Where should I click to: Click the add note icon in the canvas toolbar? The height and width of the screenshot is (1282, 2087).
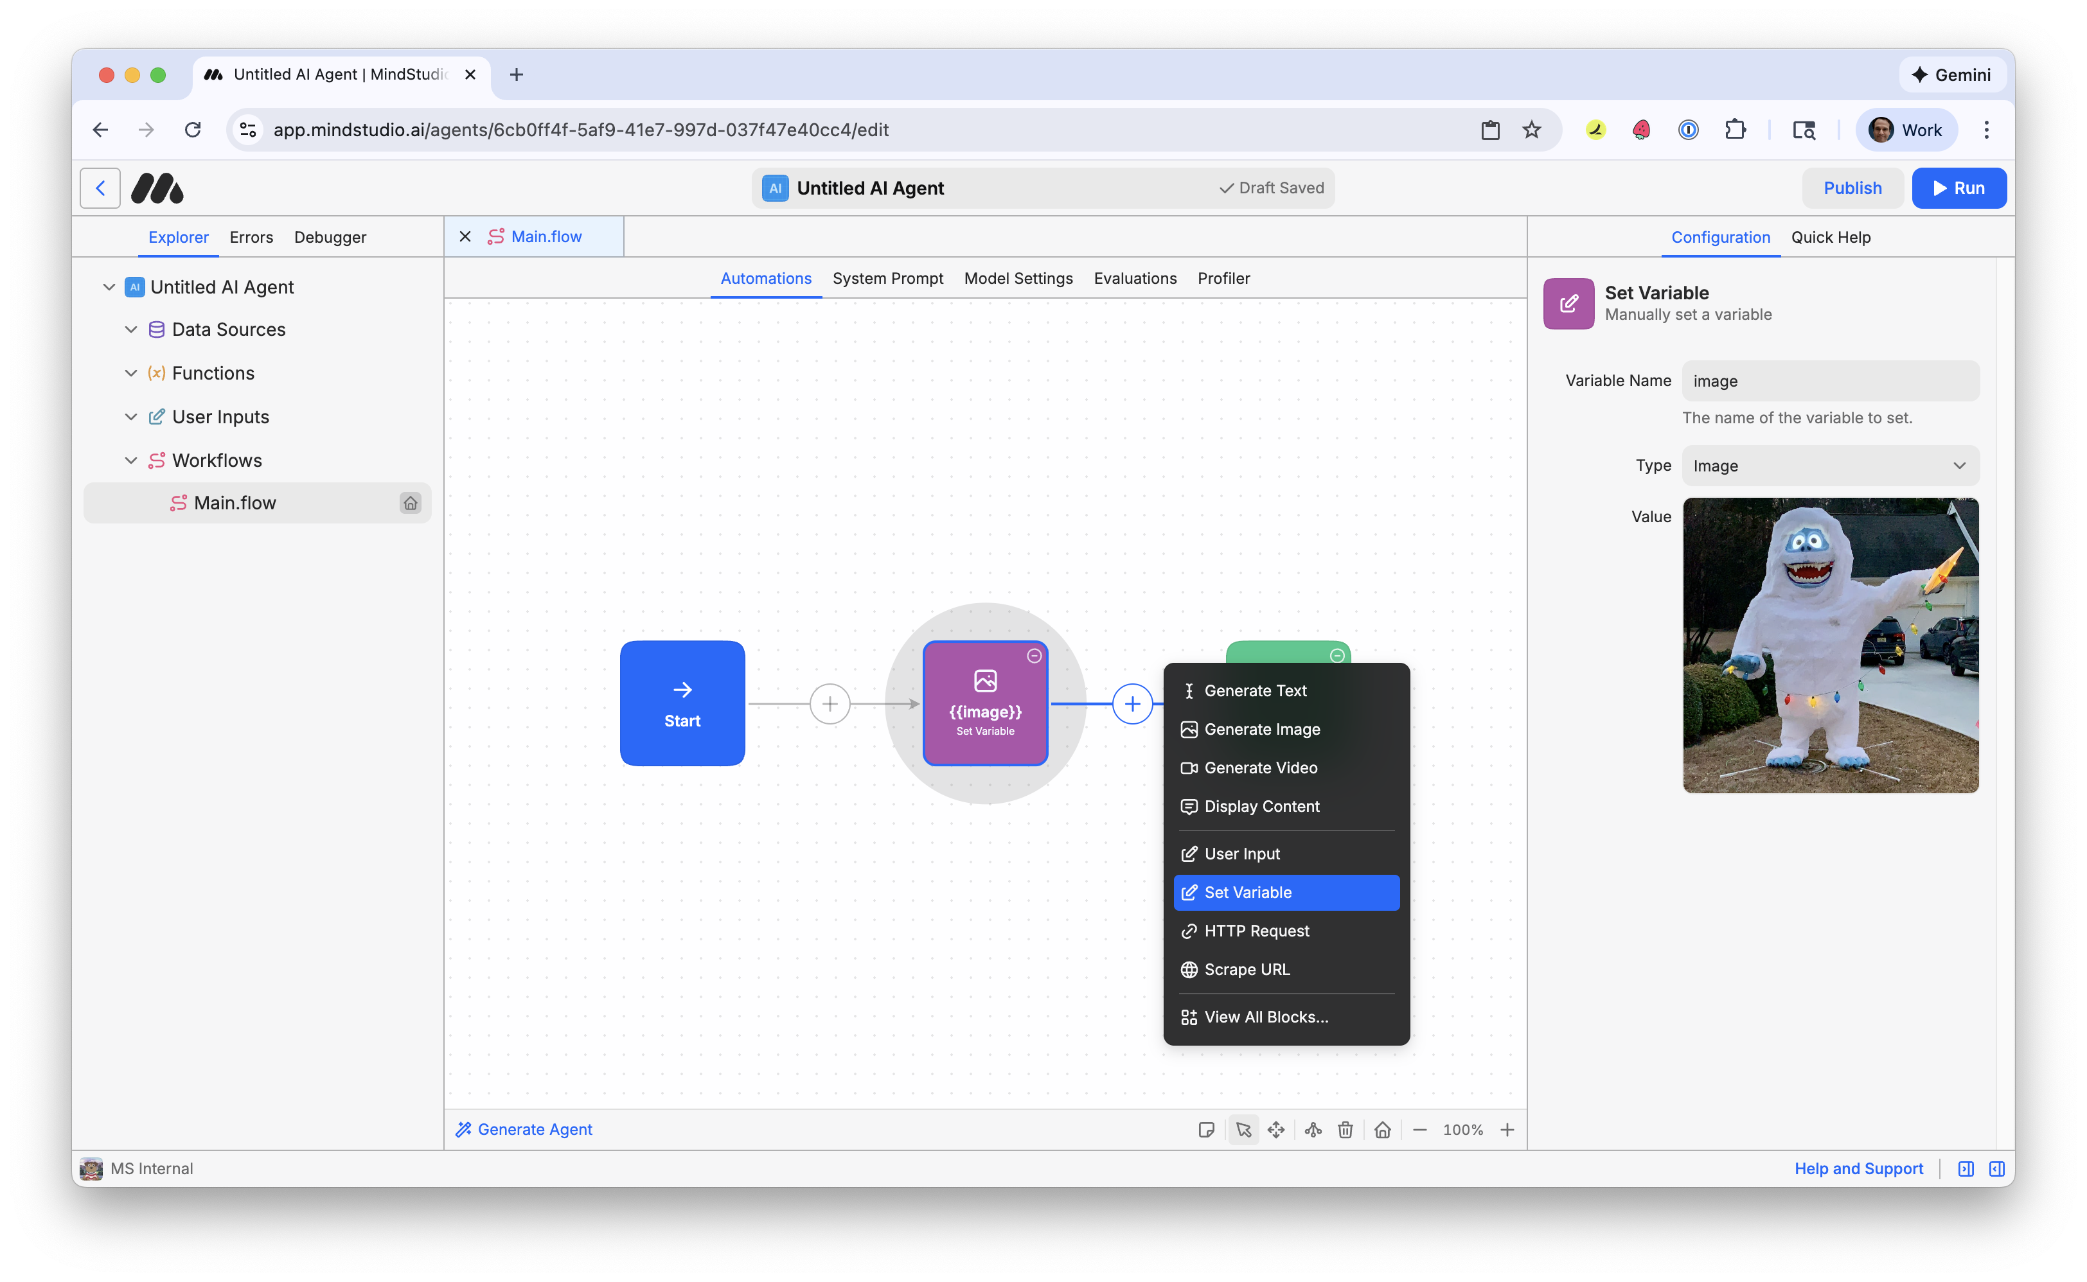pos(1207,1129)
